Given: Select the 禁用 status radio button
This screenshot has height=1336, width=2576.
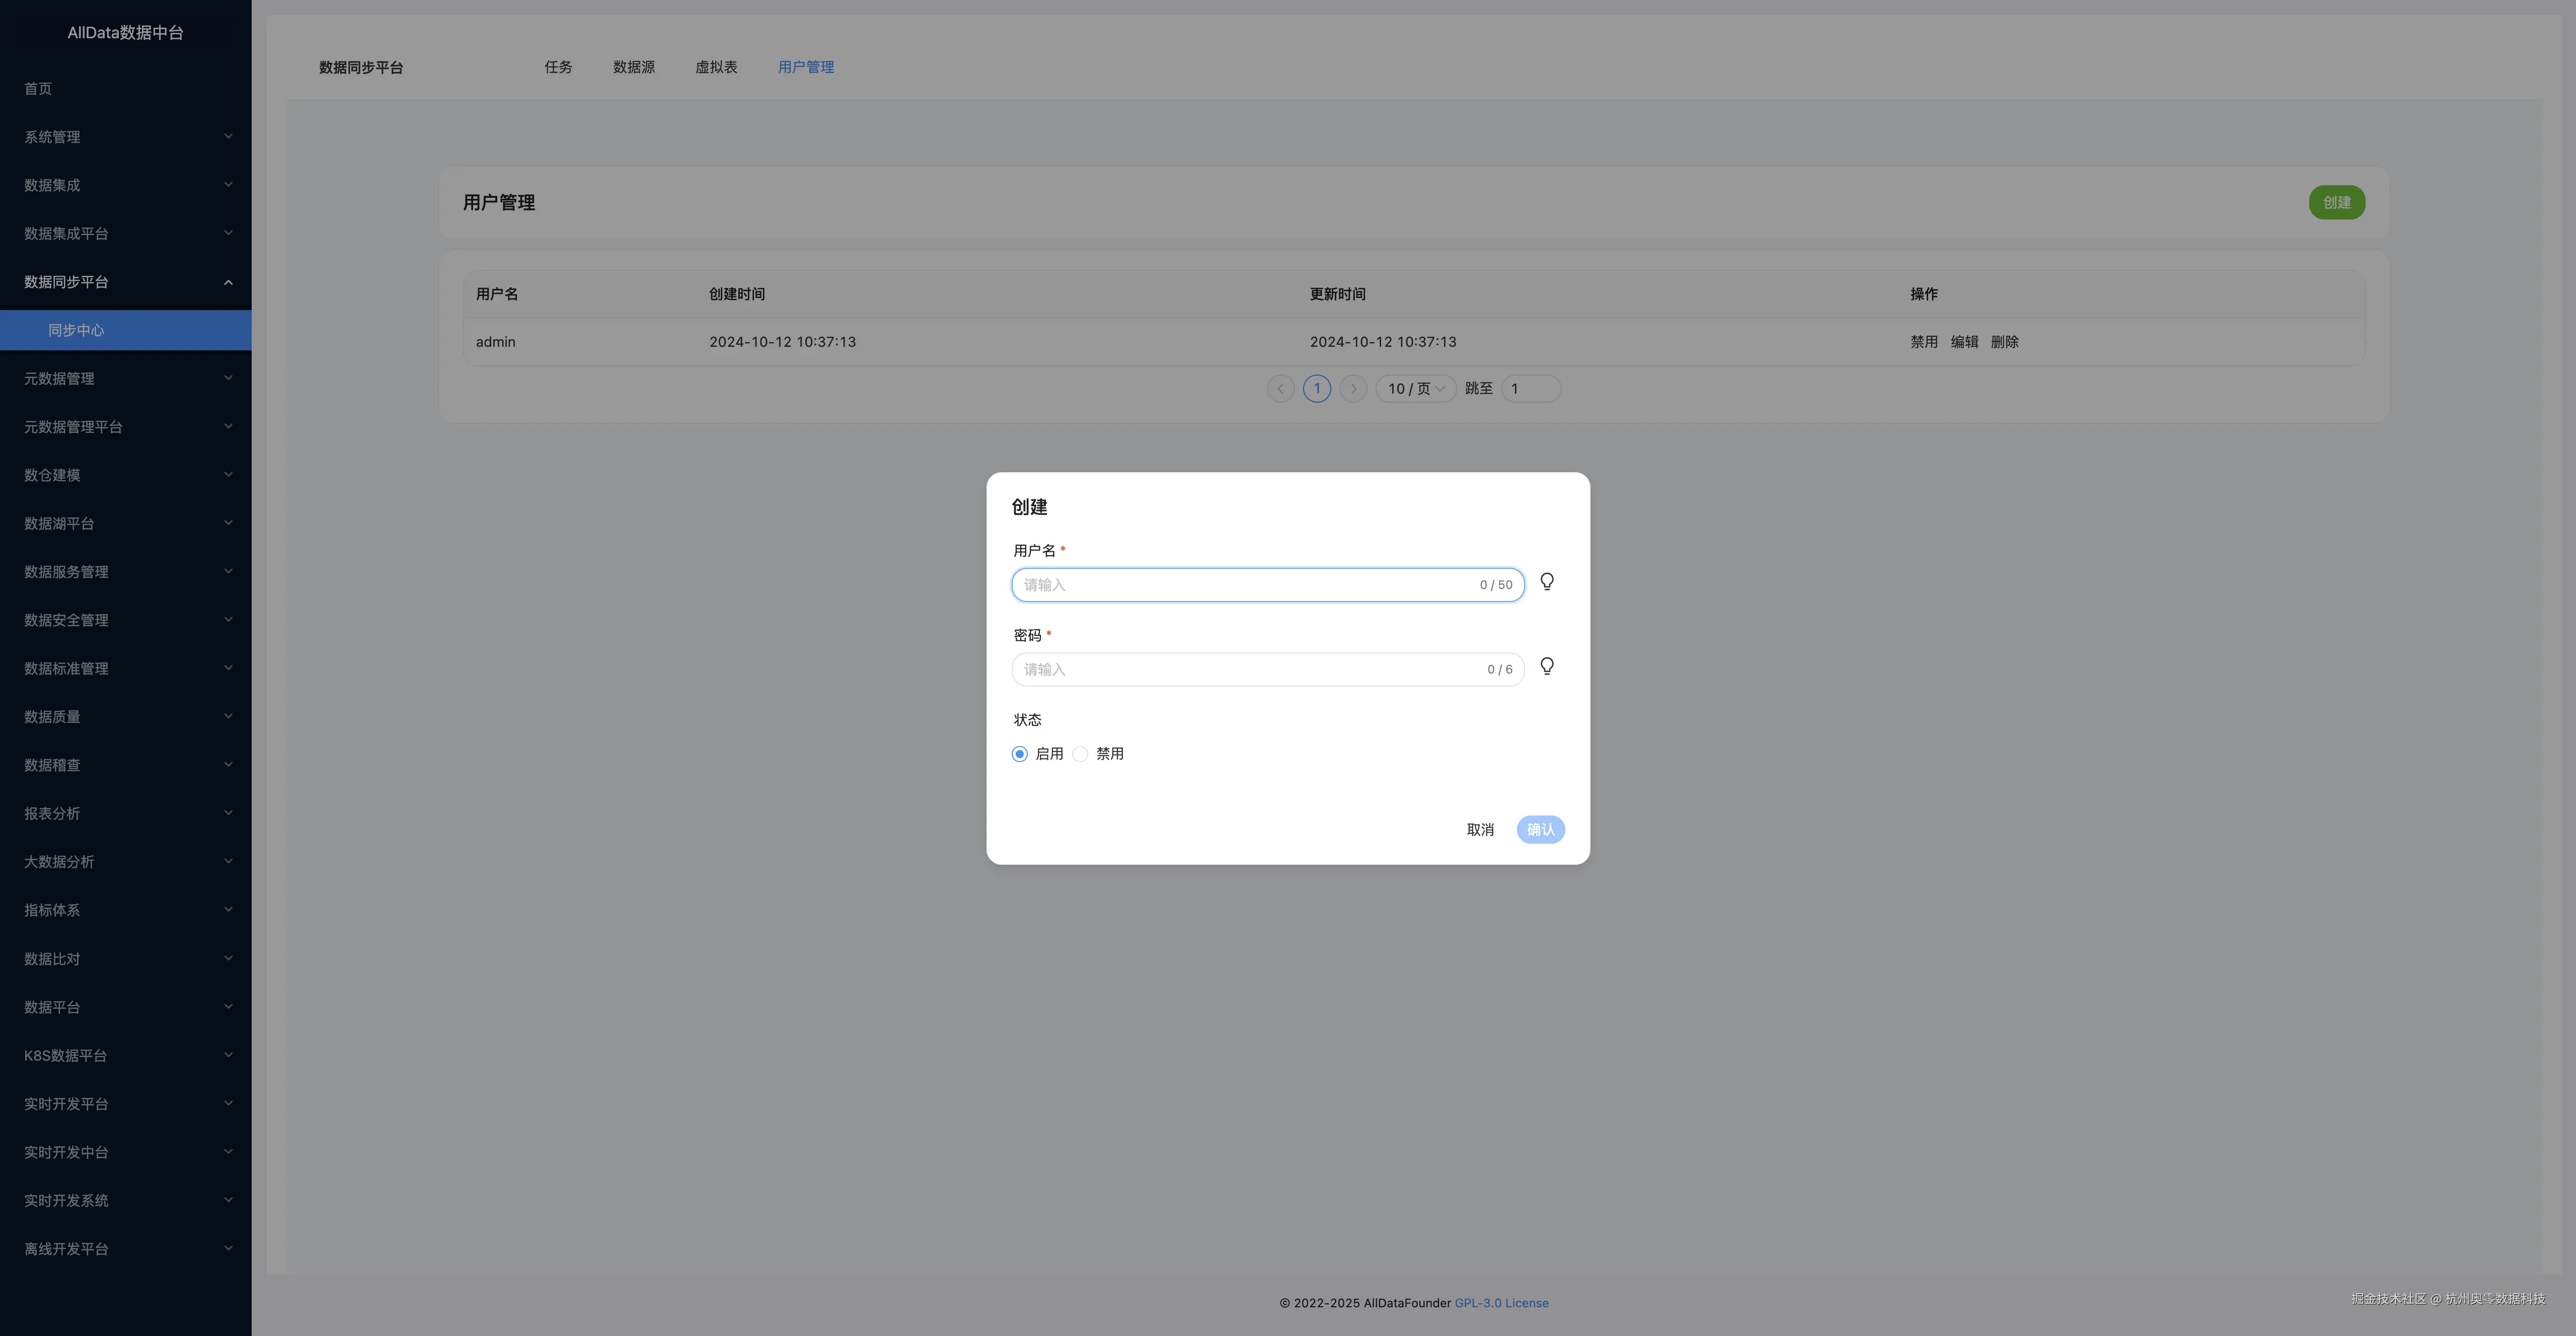Looking at the screenshot, I should coord(1080,754).
